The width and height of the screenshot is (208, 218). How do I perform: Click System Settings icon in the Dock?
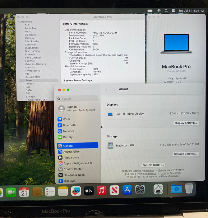point(140,189)
